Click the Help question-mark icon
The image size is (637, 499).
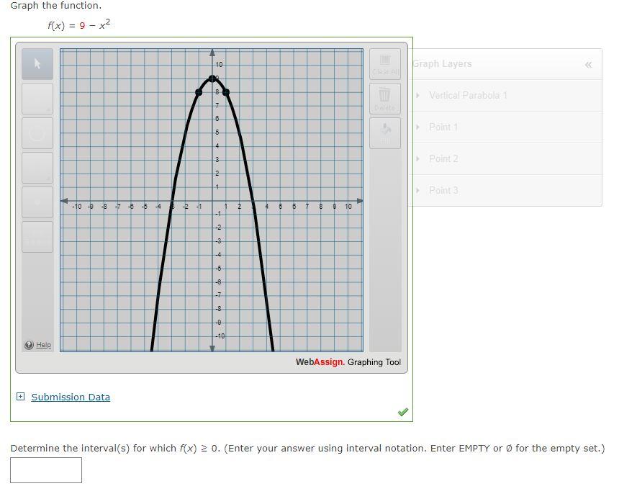(x=27, y=344)
